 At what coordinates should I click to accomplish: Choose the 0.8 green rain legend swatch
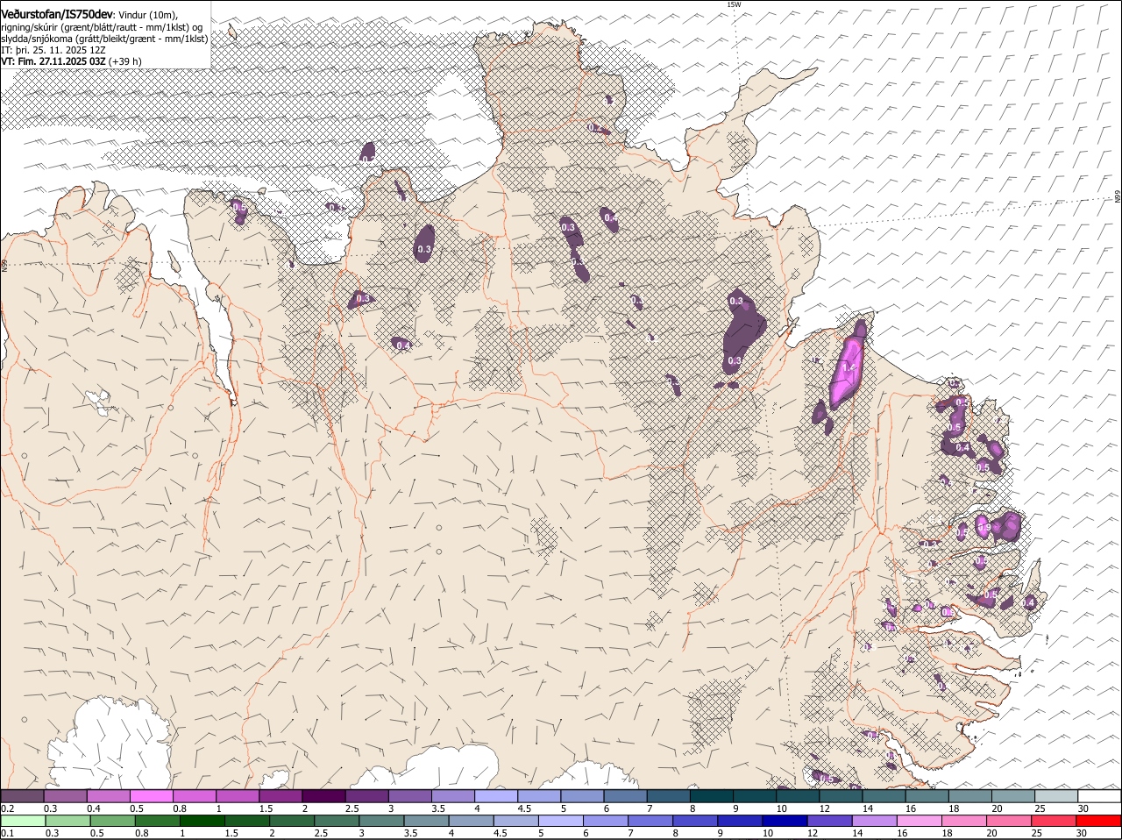(x=157, y=821)
